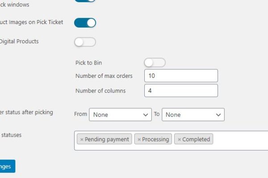Image resolution: width=268 pixels, height=178 pixels.
Task: Remove the Completed status tag
Action: [x=179, y=139]
